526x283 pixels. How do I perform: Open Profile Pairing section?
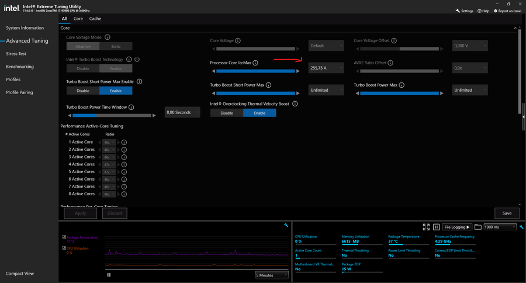click(19, 92)
